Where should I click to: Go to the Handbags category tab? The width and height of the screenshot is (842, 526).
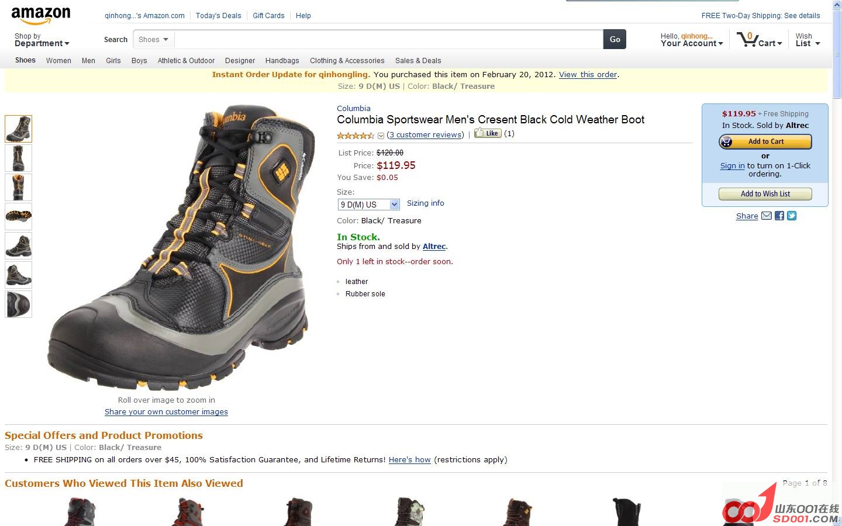[x=282, y=61]
